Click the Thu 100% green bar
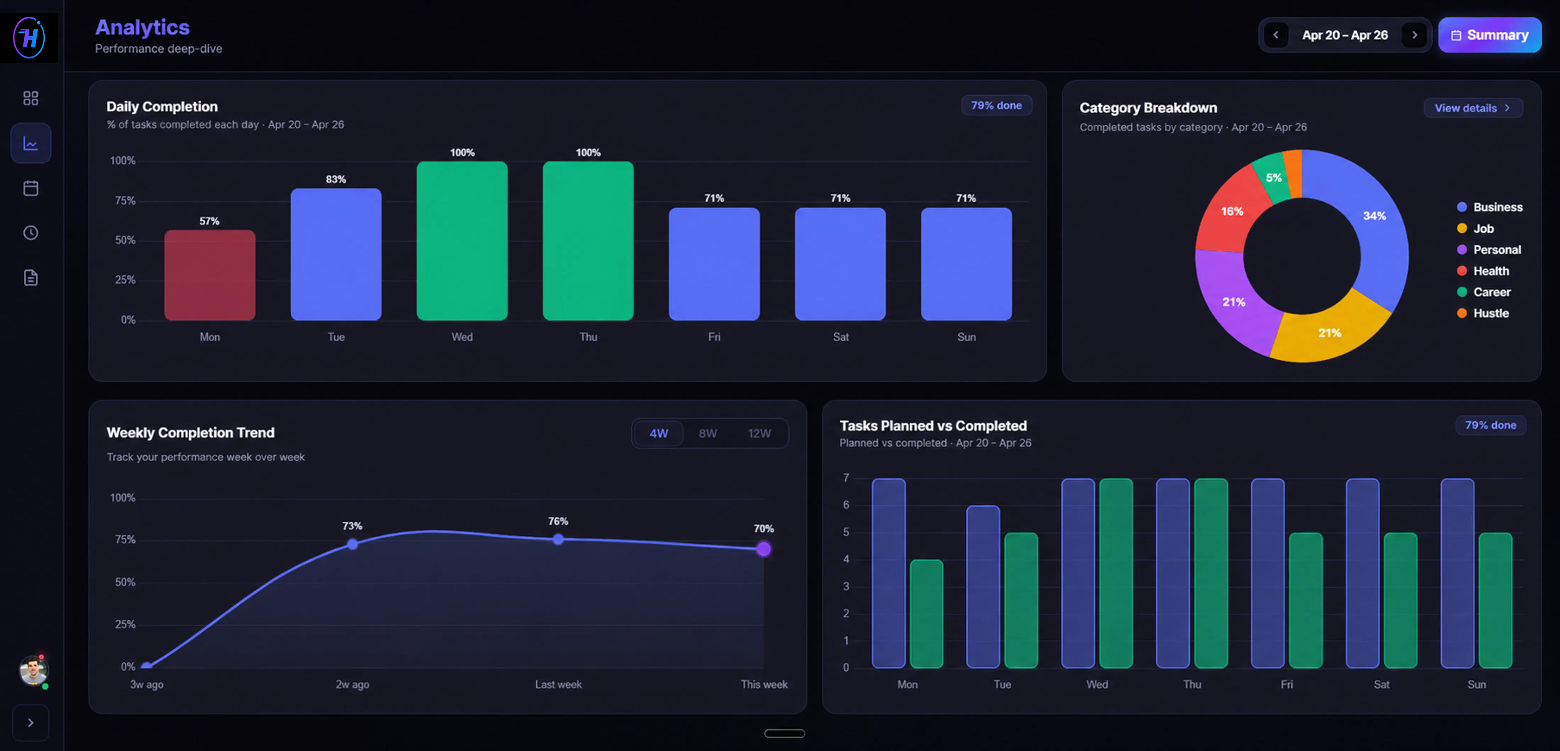Image resolution: width=1560 pixels, height=751 pixels. coord(588,241)
